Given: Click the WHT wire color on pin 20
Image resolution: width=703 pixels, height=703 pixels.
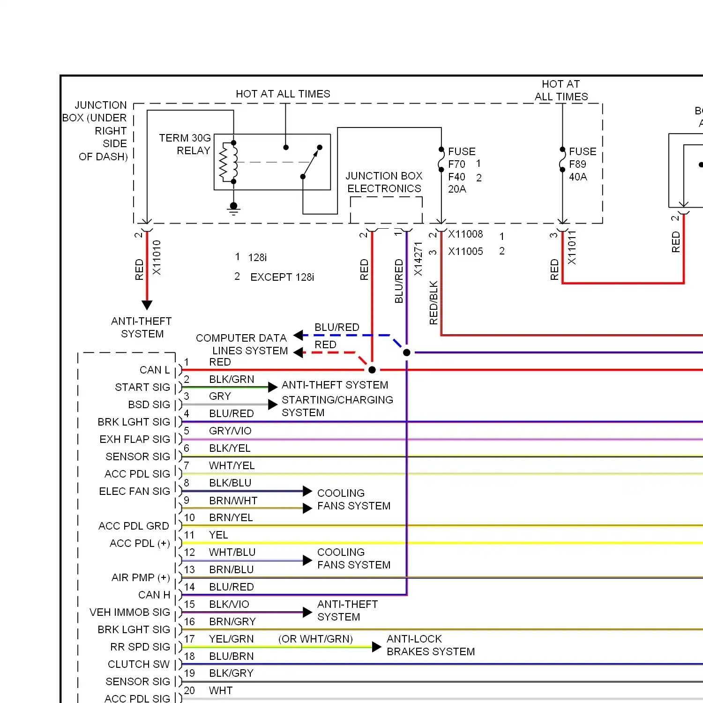Looking at the screenshot, I should click(221, 691).
